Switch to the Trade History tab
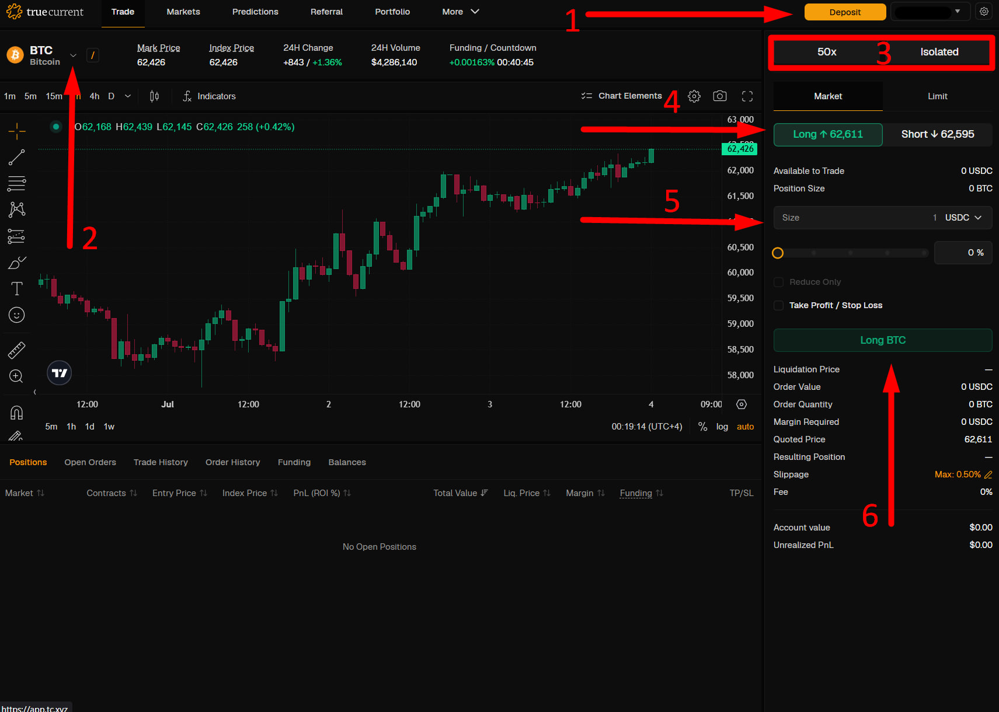The image size is (999, 712). coord(161,462)
